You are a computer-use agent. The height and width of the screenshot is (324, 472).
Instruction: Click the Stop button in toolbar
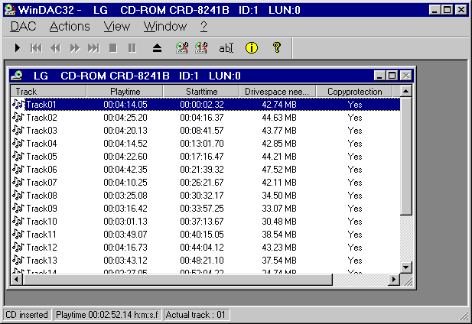(x=113, y=47)
